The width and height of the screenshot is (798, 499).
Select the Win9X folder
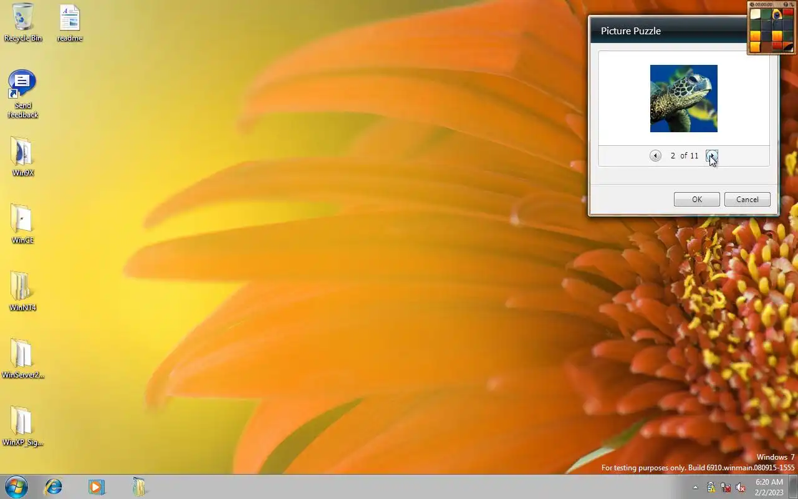(x=23, y=157)
